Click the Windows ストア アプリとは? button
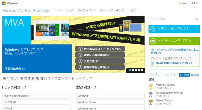 pyautogui.click(x=100, y=49)
